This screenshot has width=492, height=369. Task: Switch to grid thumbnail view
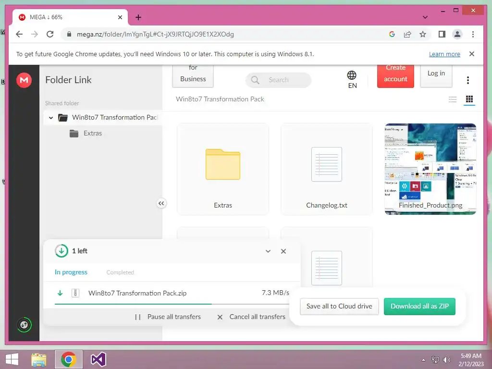coord(469,99)
